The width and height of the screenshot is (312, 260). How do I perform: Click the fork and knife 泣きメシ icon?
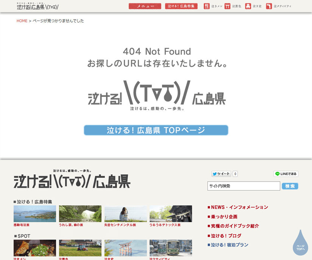point(206,6)
